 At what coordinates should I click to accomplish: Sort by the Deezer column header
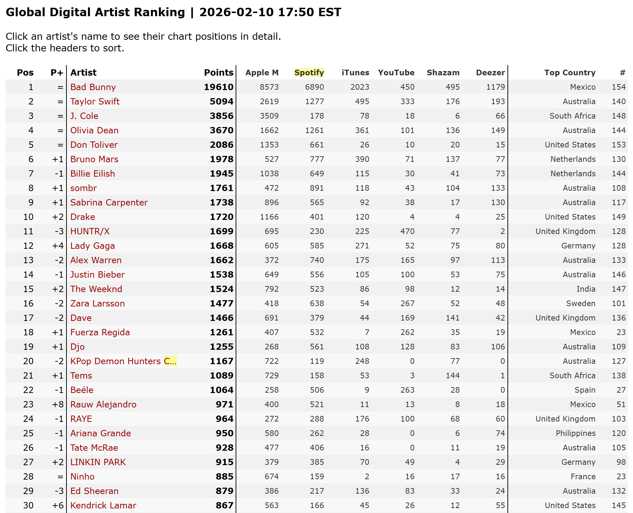coord(491,72)
